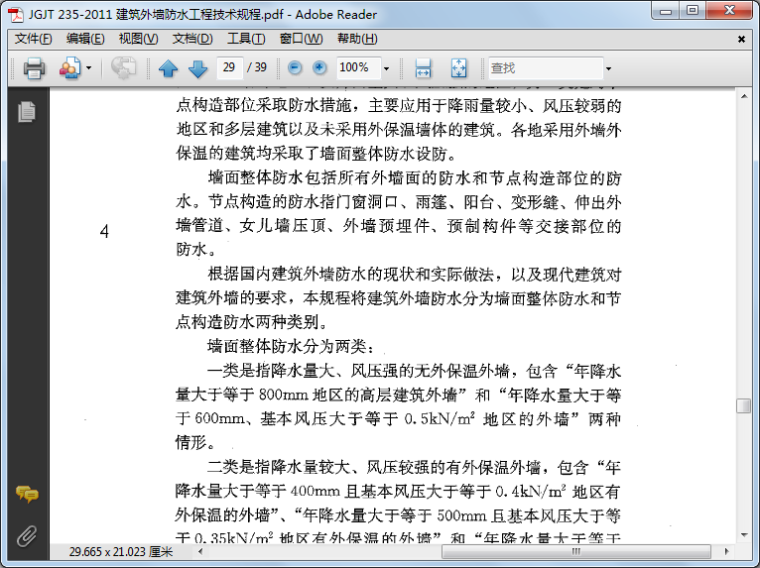
Task: Click the page number field showing 29
Action: [x=229, y=67]
